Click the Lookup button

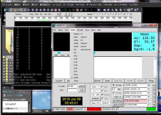82,86
